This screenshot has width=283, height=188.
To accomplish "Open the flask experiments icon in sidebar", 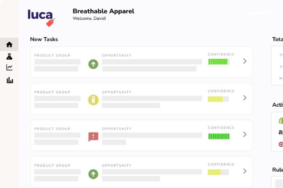I will click(9, 56).
